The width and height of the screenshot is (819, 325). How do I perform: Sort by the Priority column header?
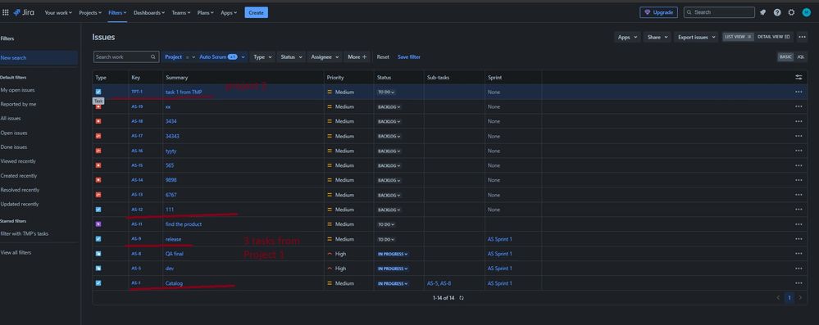click(x=335, y=77)
